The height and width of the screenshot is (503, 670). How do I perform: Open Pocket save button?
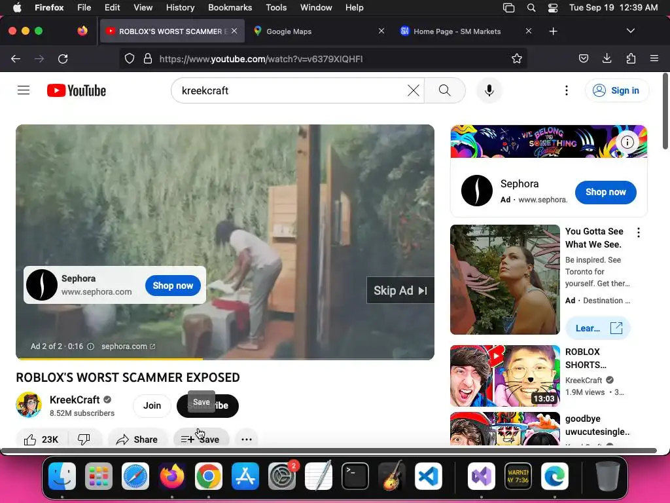click(583, 58)
